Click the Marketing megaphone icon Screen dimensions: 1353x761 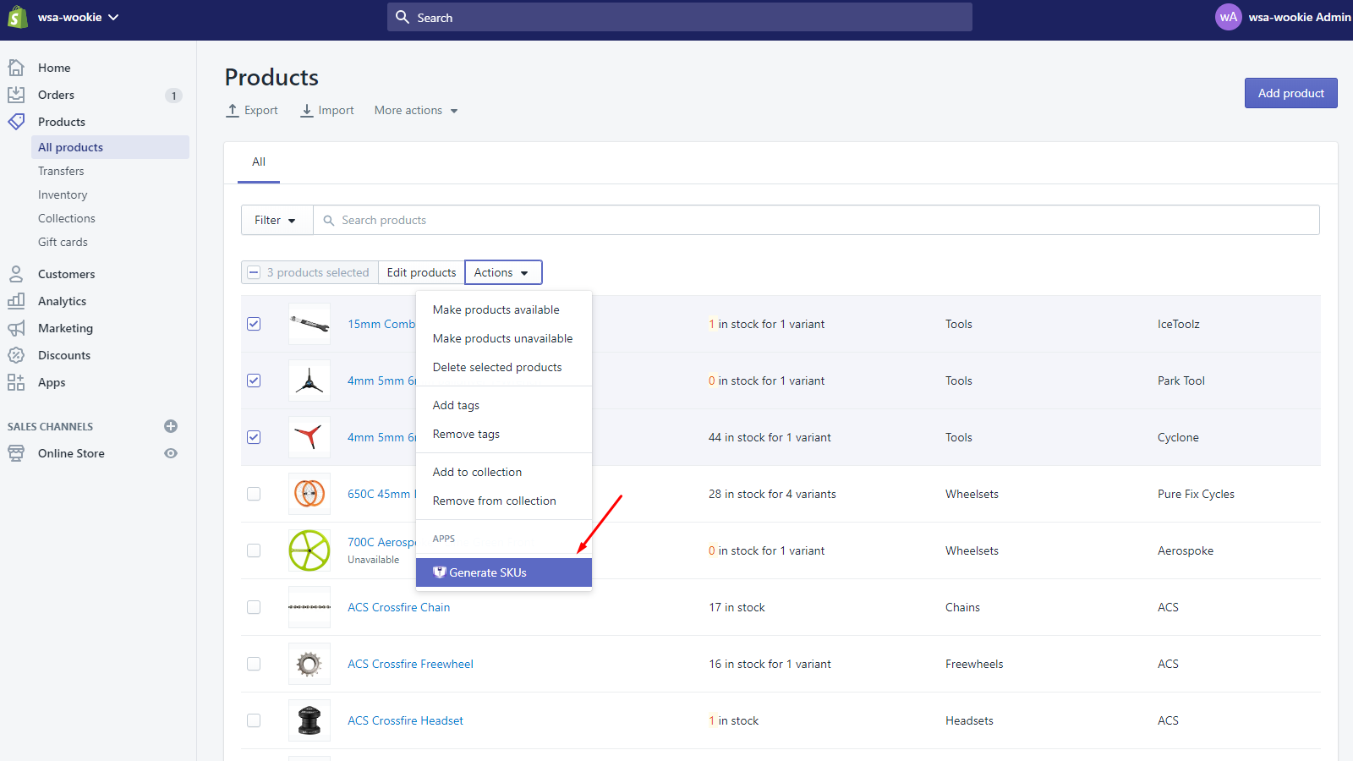(16, 328)
